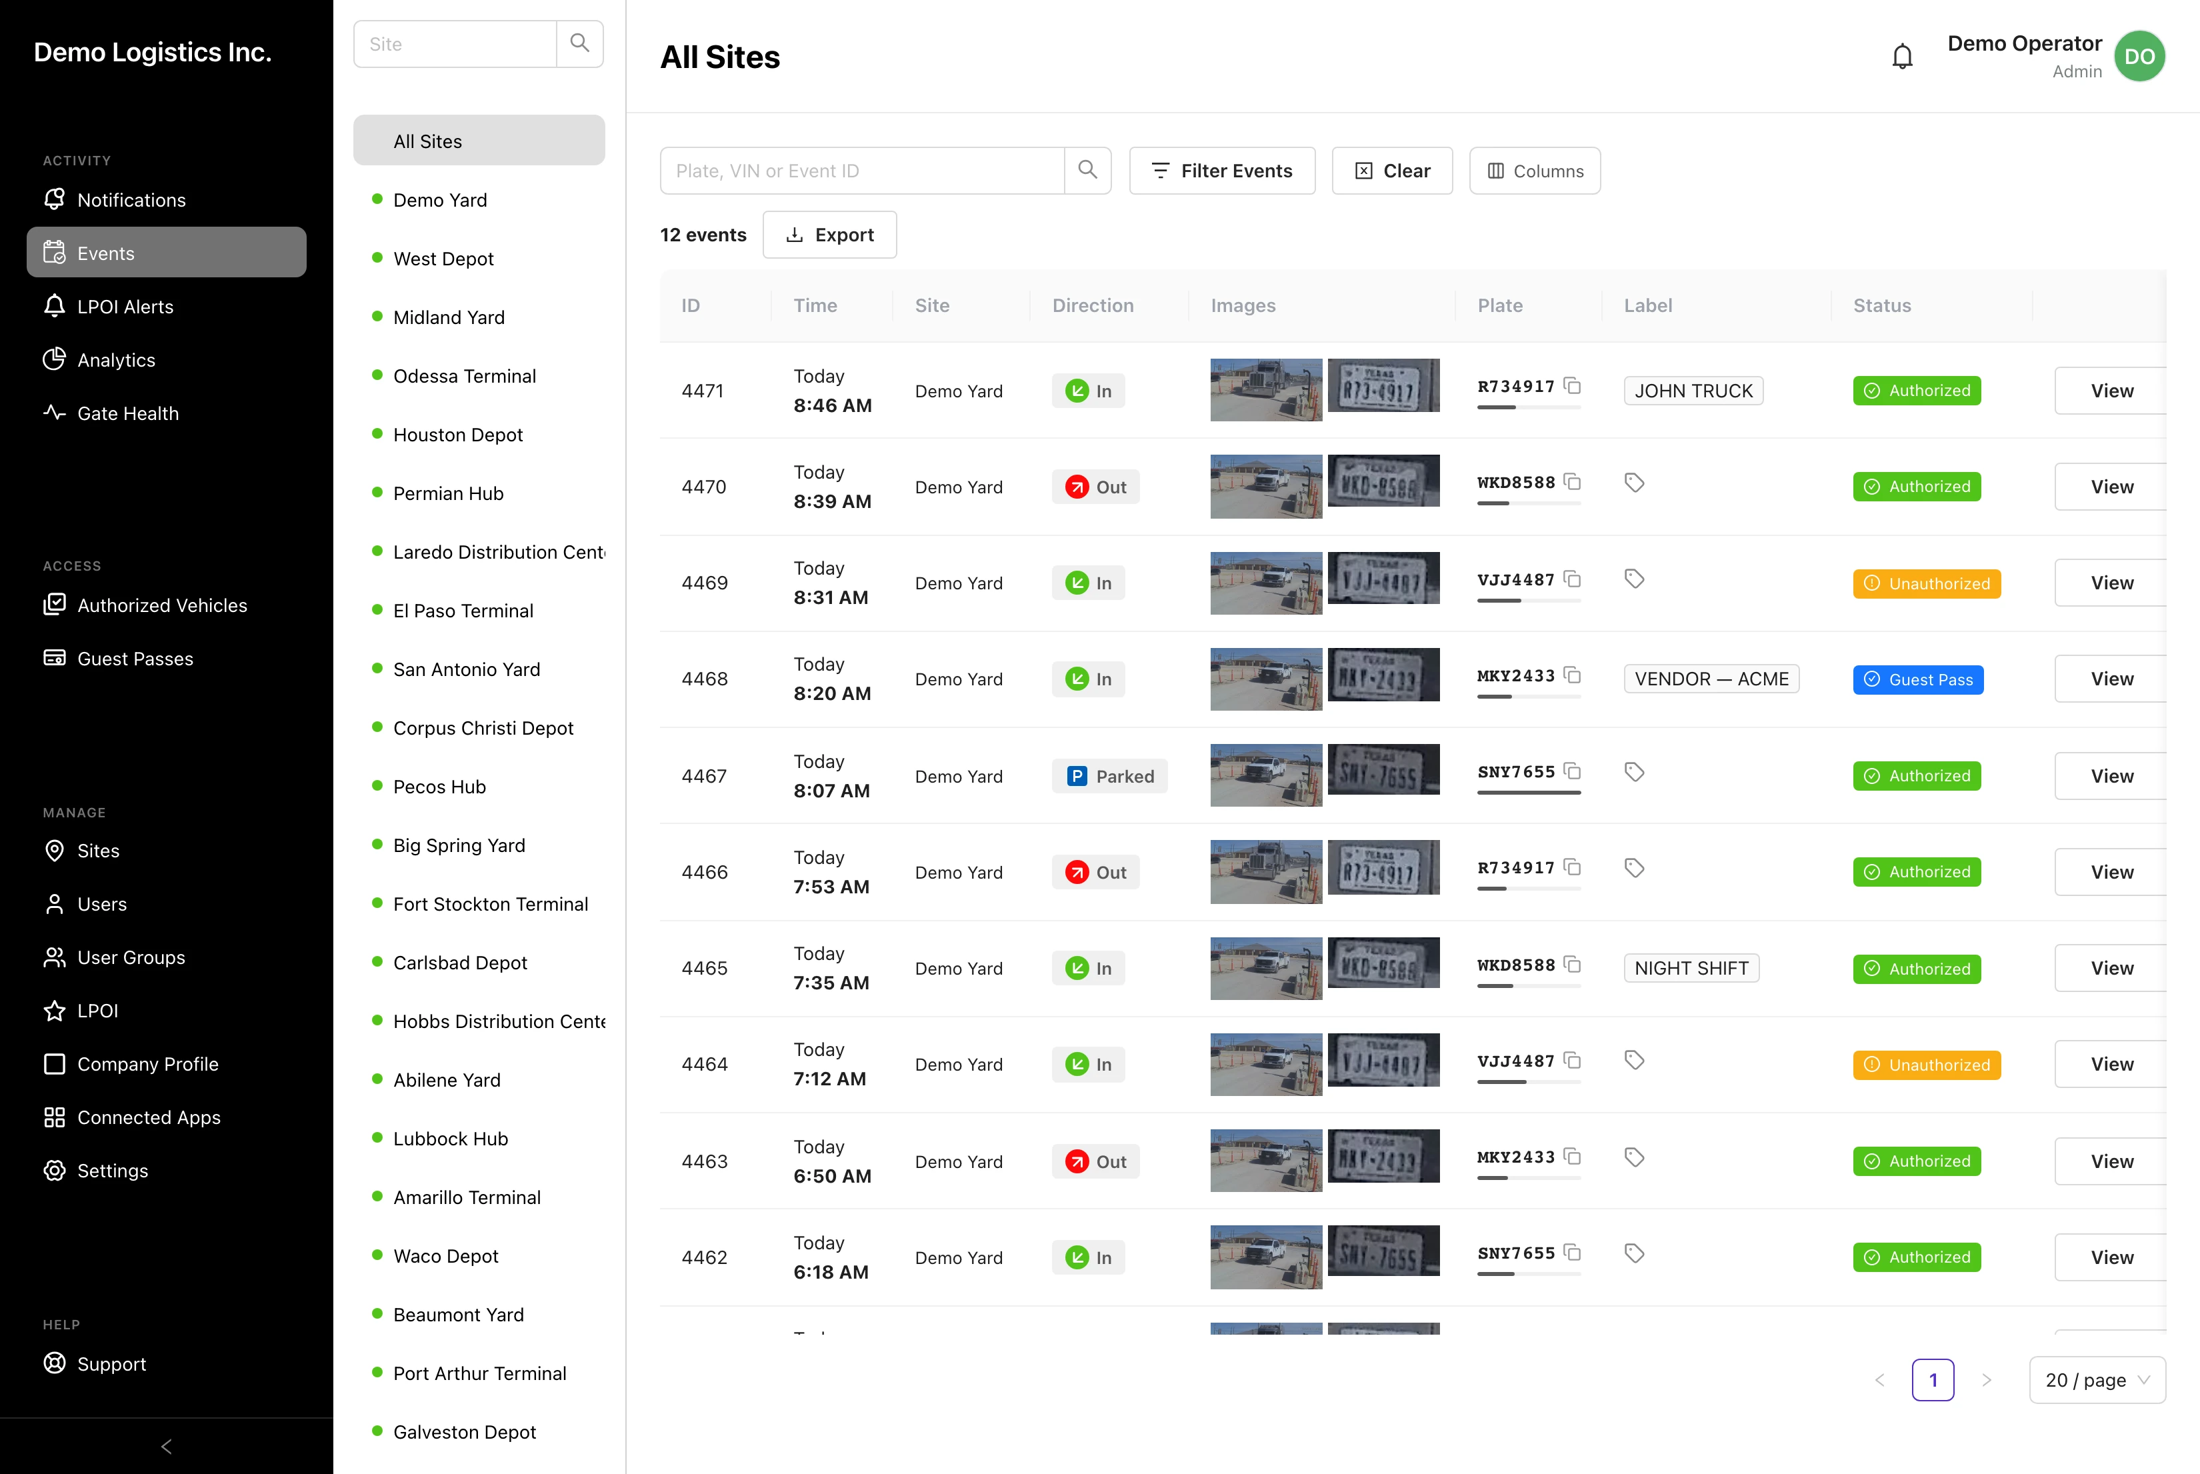Image resolution: width=2200 pixels, height=1474 pixels.
Task: Select West Depot site
Action: [479, 257]
